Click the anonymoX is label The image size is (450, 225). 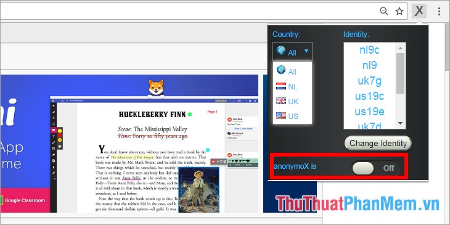[x=295, y=166]
